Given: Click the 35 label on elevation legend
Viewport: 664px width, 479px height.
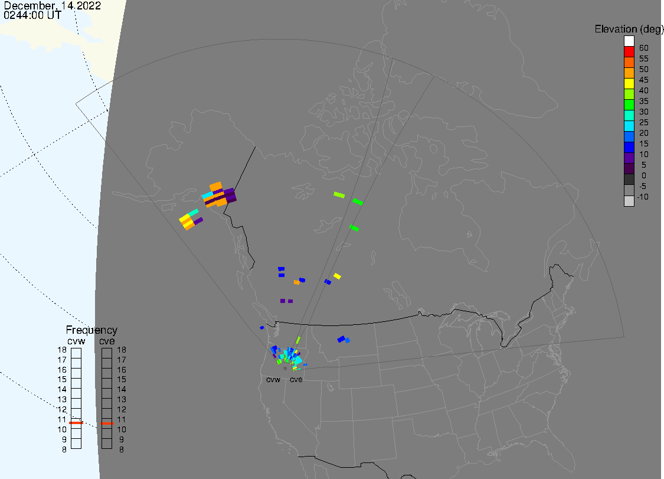Looking at the screenshot, I should (x=644, y=101).
